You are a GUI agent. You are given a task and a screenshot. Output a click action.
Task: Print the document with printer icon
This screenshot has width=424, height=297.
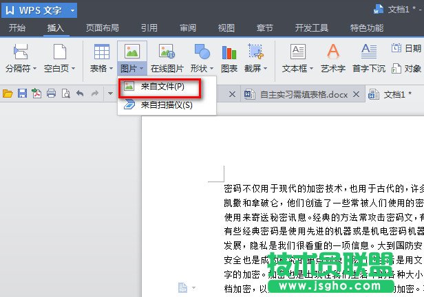click(51, 93)
